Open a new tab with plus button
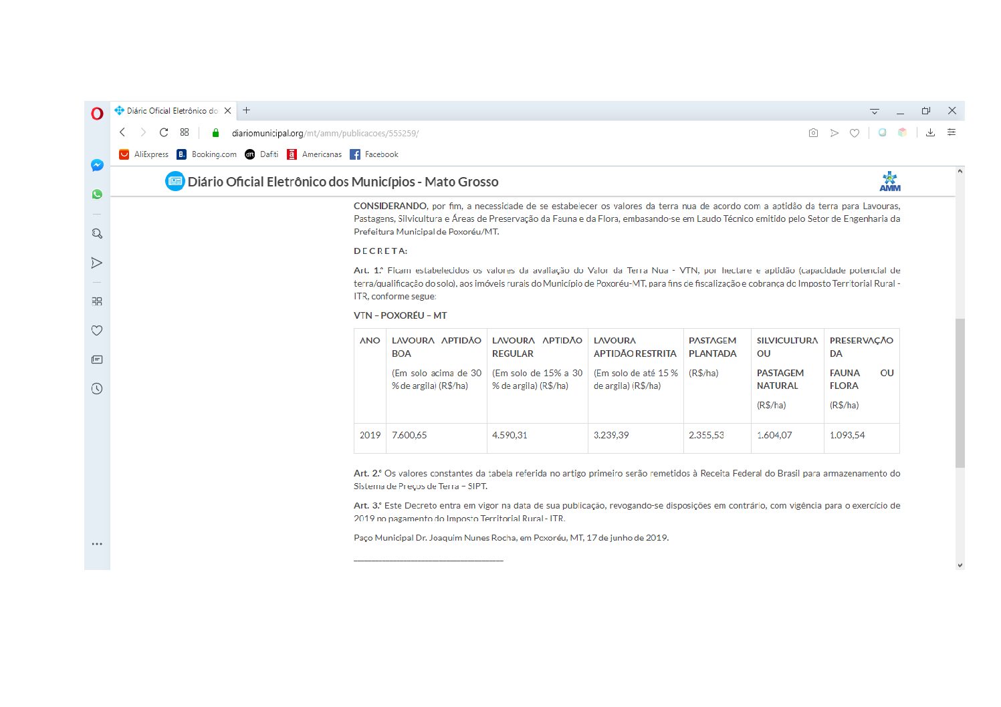Screen dimensions: 1001x707 pyautogui.click(x=247, y=111)
